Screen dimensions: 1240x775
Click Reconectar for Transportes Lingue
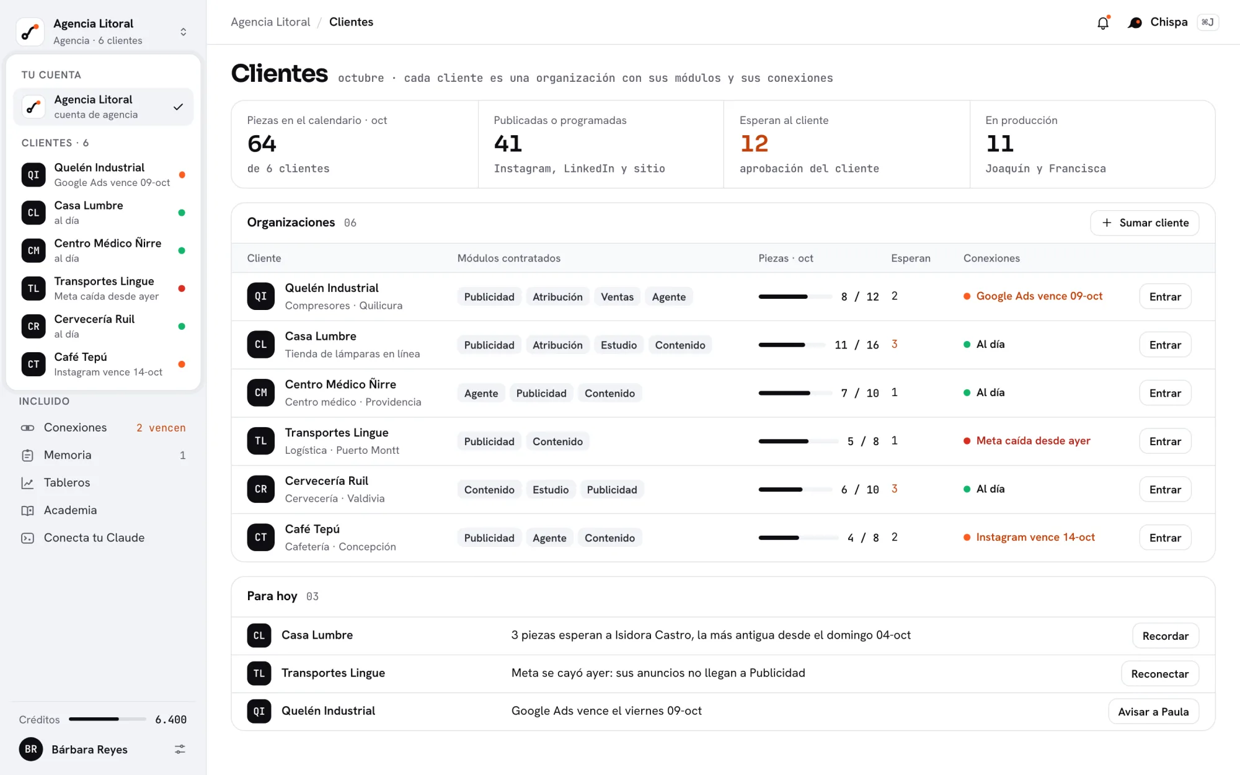click(1159, 674)
